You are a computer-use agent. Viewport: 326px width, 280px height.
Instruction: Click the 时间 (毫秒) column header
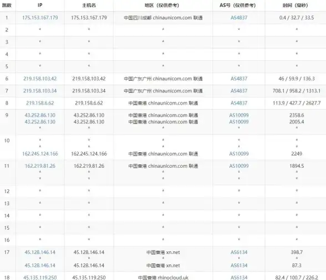click(x=295, y=6)
